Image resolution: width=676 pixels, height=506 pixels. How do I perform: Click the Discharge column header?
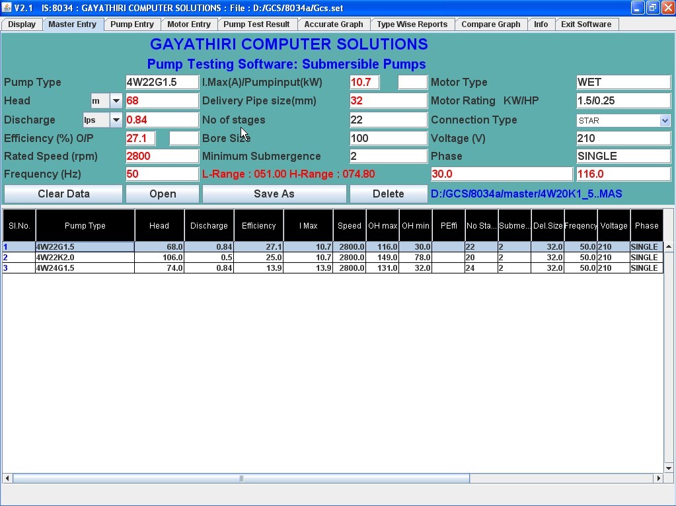tap(209, 225)
